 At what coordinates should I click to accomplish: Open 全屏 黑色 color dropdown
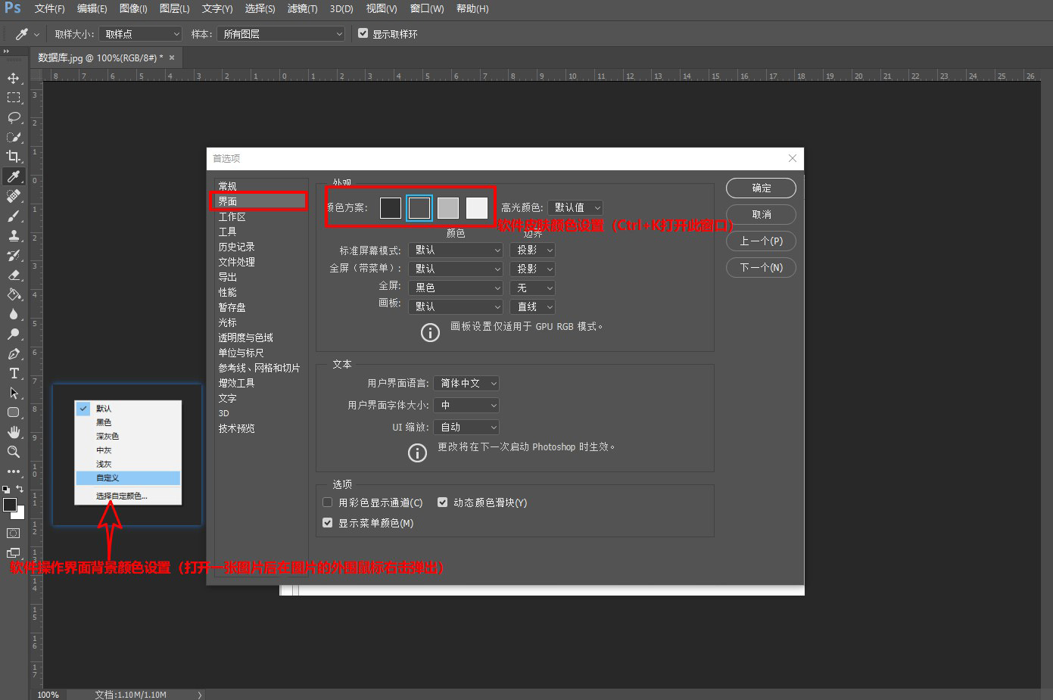(456, 288)
